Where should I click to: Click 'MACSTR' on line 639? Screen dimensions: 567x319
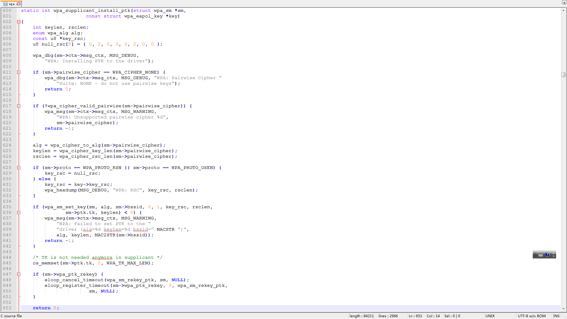click(x=165, y=230)
